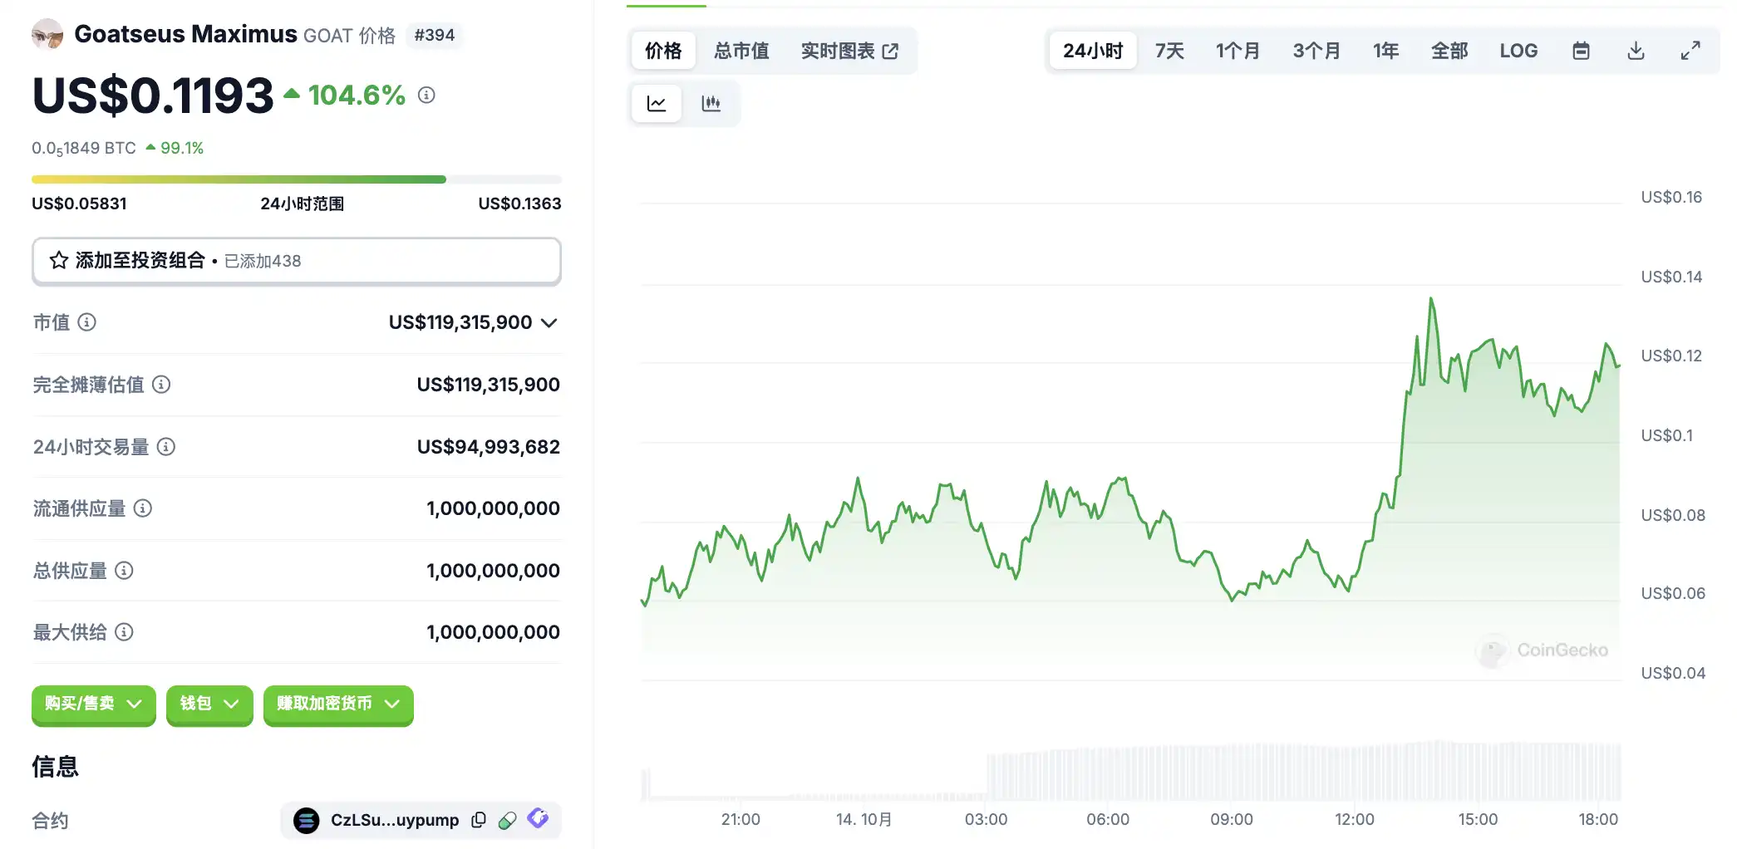Click the 14. 10月 date label on axis
1737x849 pixels.
[x=864, y=820]
